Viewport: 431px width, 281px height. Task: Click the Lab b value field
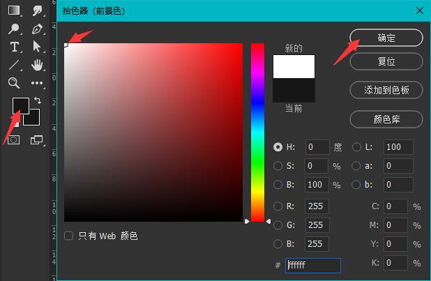pos(398,185)
